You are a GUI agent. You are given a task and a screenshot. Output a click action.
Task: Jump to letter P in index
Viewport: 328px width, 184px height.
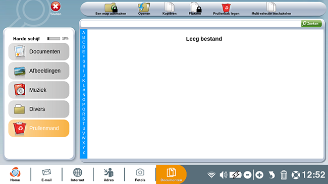click(84, 104)
